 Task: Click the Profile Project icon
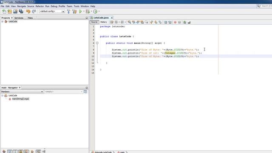(95, 11)
